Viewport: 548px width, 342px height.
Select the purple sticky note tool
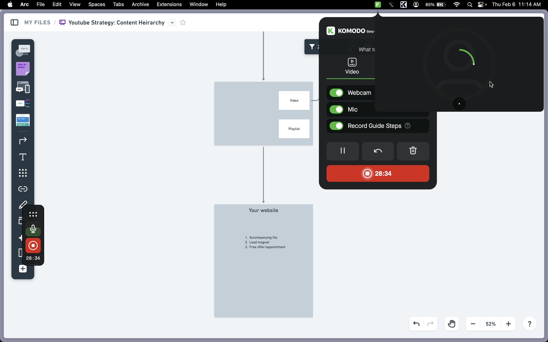point(23,69)
